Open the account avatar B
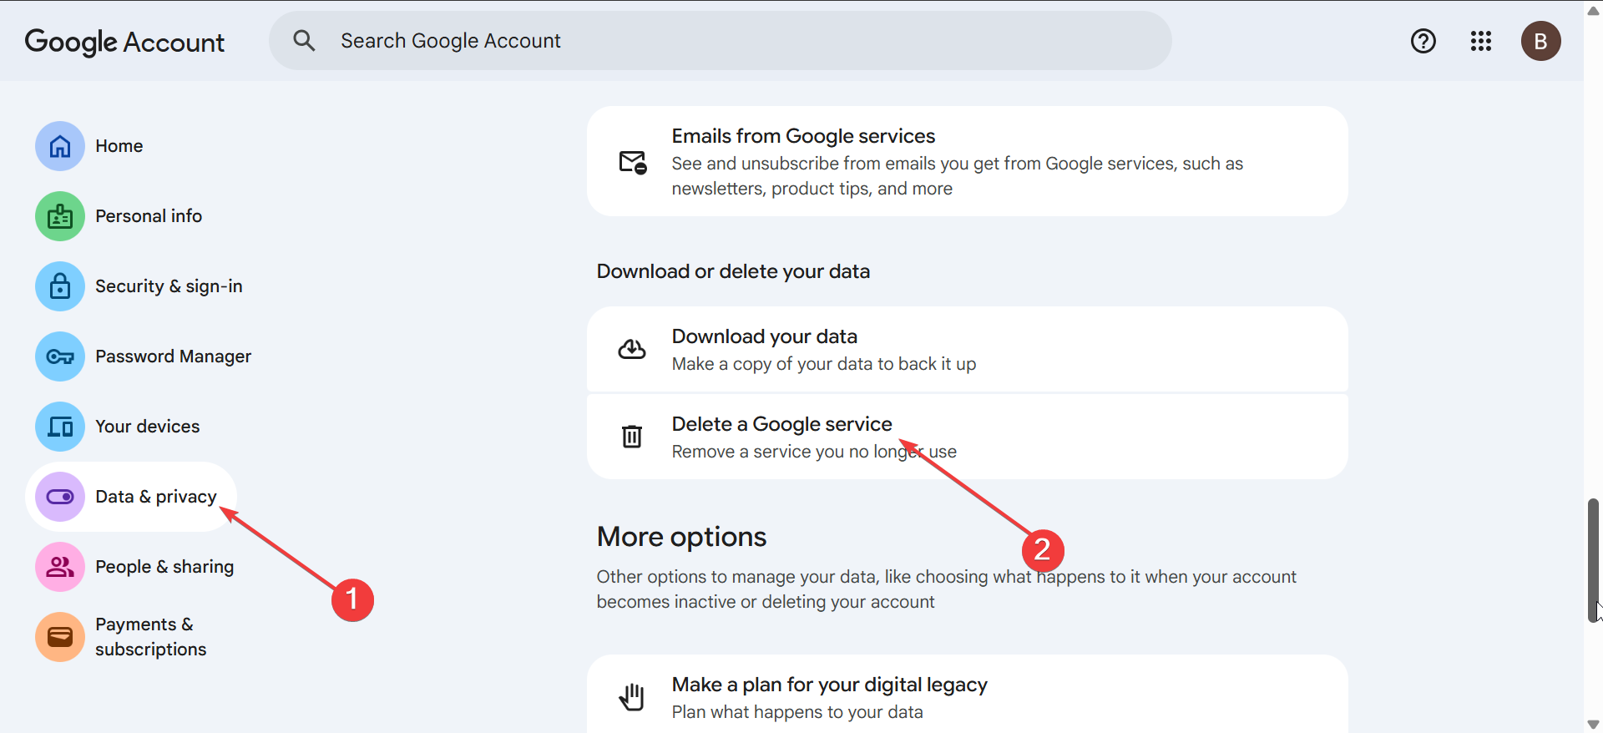Image resolution: width=1603 pixels, height=733 pixels. pyautogui.click(x=1541, y=41)
